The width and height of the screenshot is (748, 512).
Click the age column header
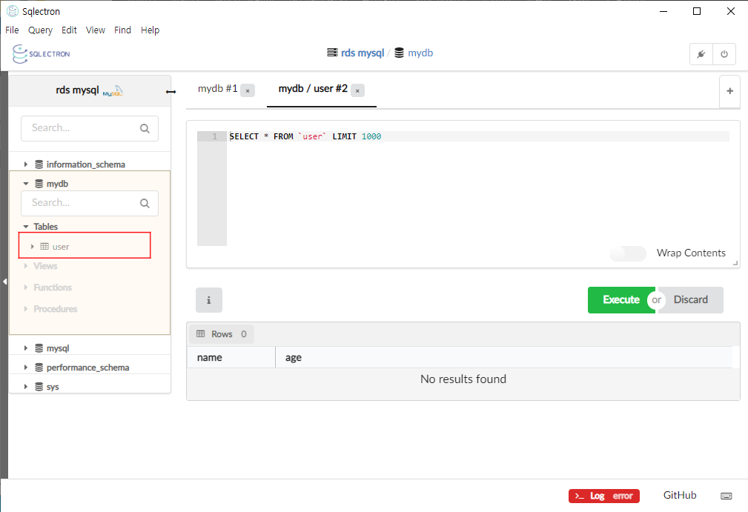(504, 358)
